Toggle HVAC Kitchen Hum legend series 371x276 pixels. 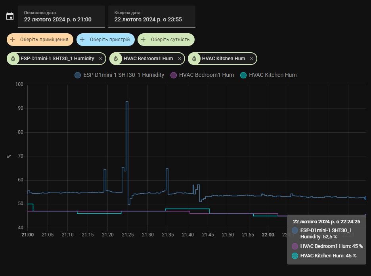click(269, 75)
